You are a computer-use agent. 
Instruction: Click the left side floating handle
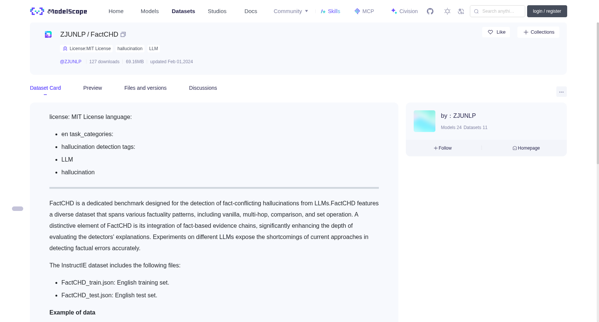(18, 209)
